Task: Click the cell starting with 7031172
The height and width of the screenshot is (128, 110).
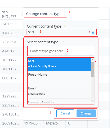Action: tap(11, 60)
